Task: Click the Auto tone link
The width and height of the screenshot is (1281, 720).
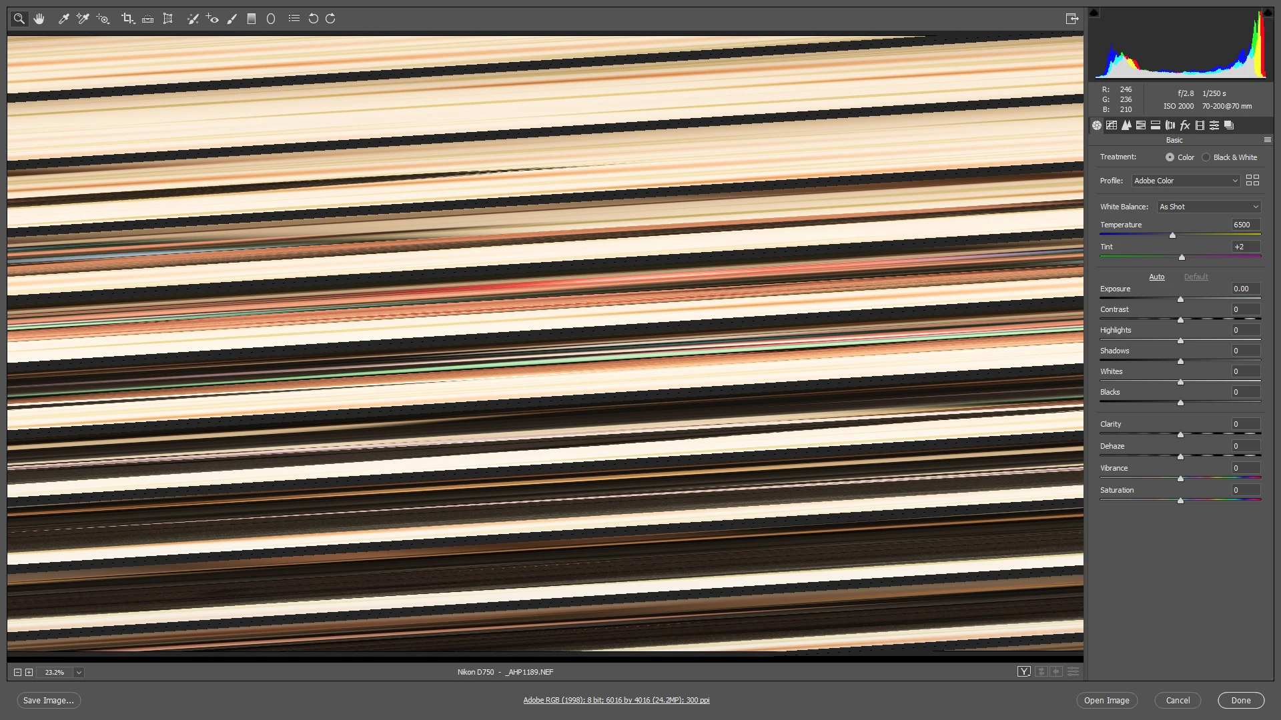Action: coord(1156,277)
